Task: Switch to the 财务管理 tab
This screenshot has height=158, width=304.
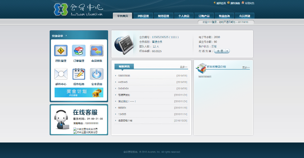Action: 163,16
